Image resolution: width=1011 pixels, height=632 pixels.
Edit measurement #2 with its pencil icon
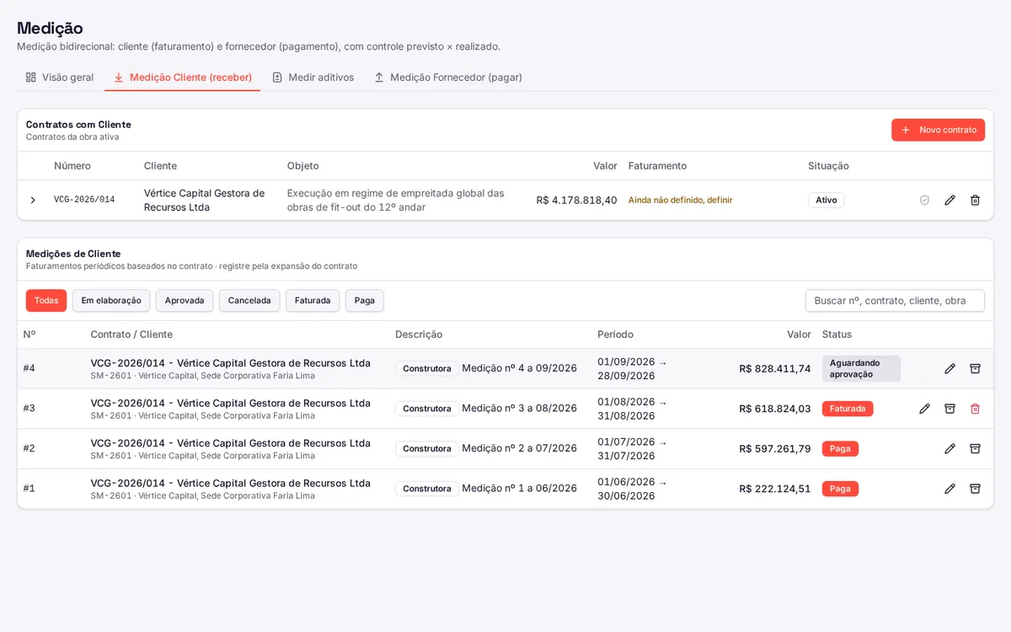(949, 448)
